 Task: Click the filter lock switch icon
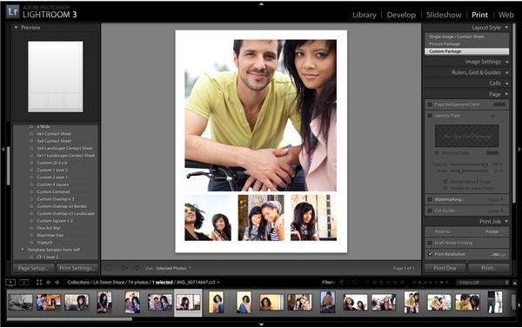click(x=515, y=283)
